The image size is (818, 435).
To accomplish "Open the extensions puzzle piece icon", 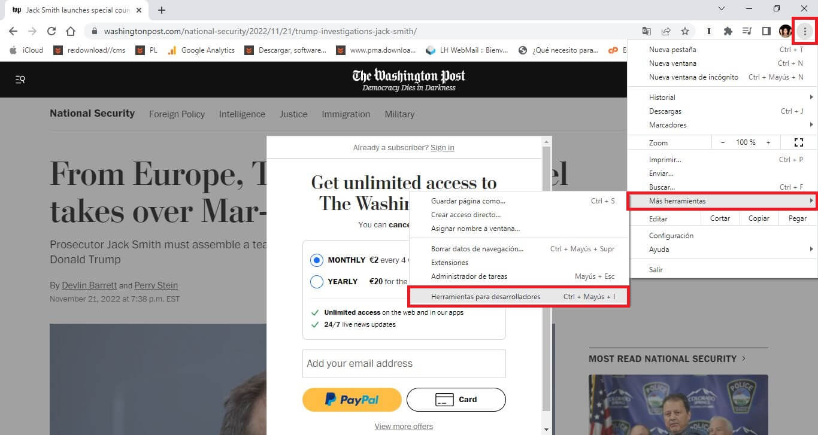I will click(x=728, y=31).
